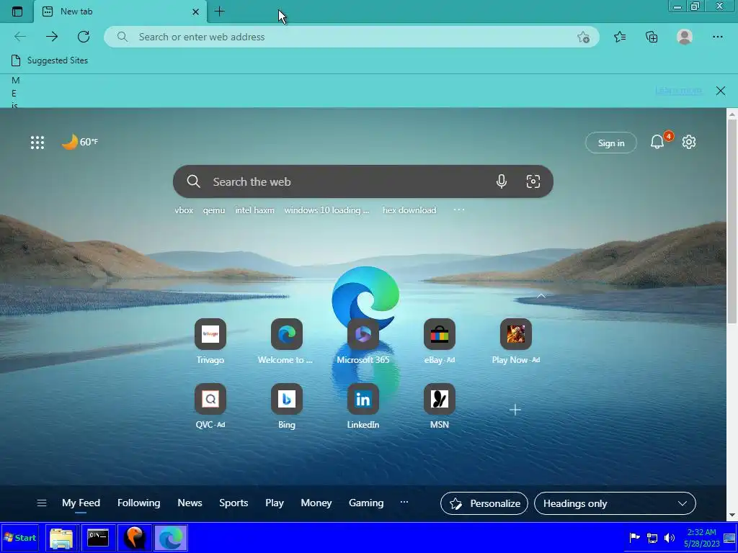This screenshot has width=738, height=553.
Task: Click the Sign in button
Action: click(611, 143)
